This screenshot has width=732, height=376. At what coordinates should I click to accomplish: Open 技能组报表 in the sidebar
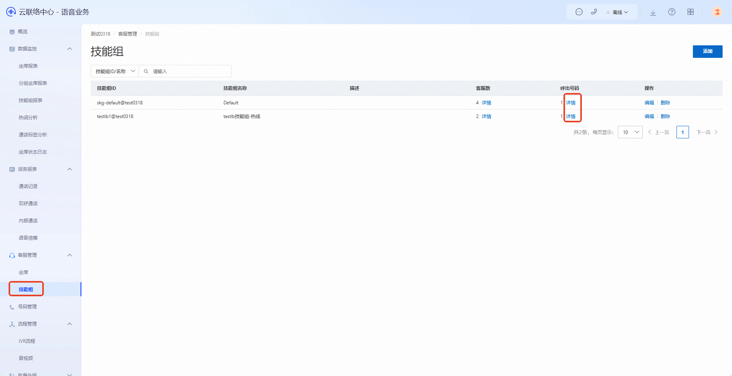[30, 100]
